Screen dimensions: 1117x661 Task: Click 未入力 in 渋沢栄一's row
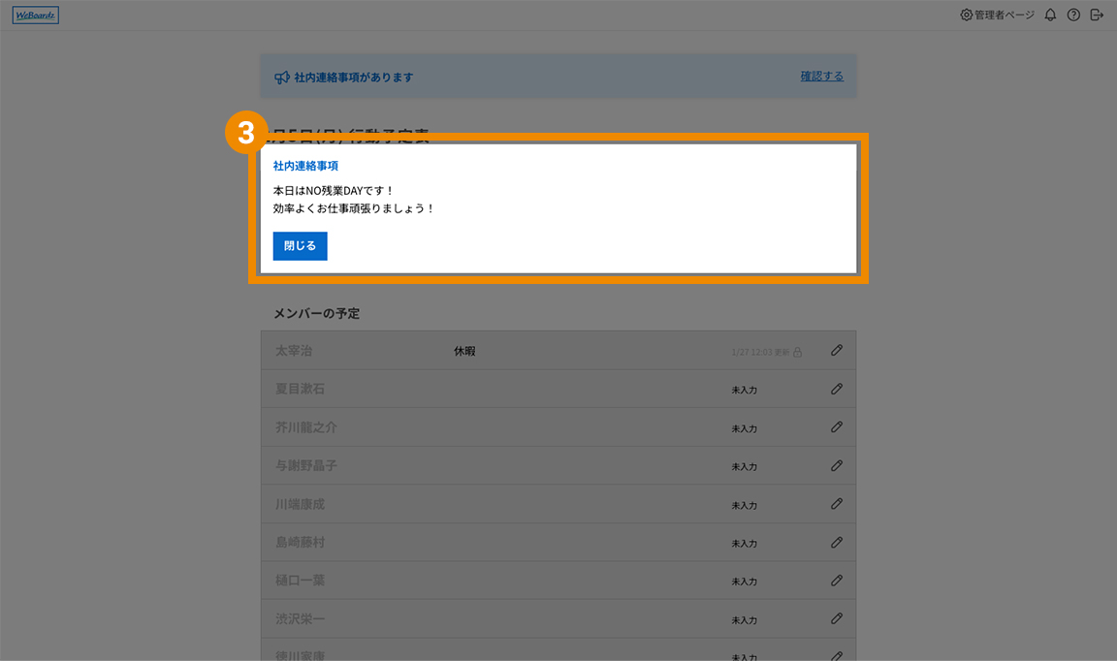coord(745,620)
